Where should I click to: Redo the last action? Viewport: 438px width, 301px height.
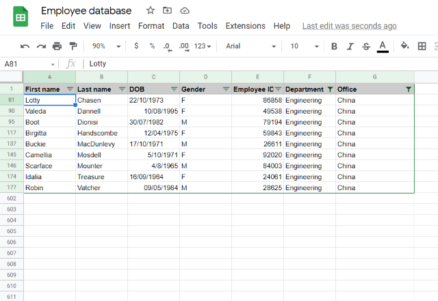41,46
